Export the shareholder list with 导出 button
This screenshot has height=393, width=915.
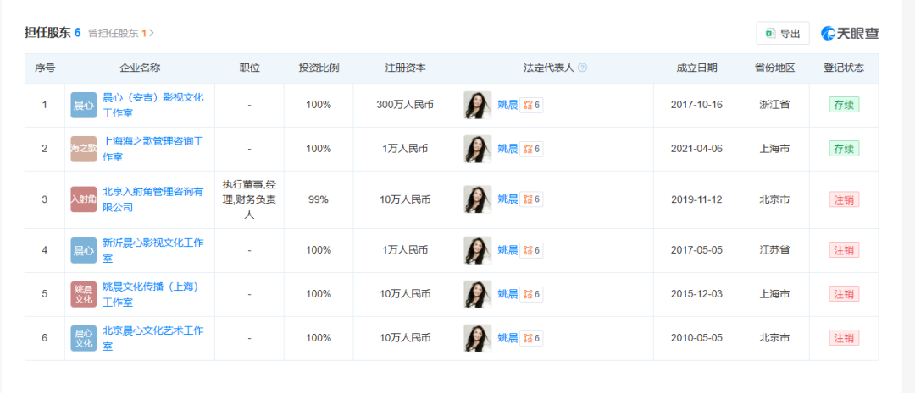click(782, 34)
